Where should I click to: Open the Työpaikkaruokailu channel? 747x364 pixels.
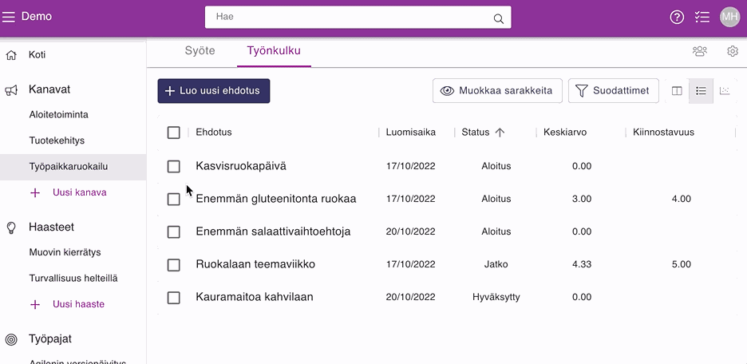73,167
